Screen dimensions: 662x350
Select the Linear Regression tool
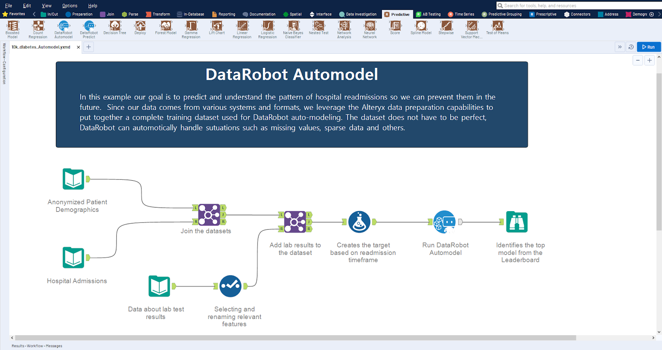tap(242, 30)
